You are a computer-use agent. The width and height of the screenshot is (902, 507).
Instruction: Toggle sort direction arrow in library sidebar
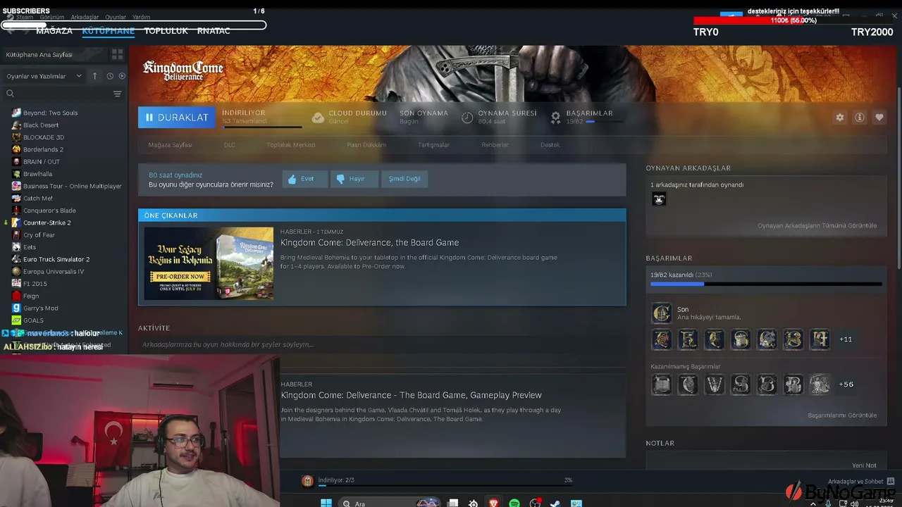click(x=94, y=76)
